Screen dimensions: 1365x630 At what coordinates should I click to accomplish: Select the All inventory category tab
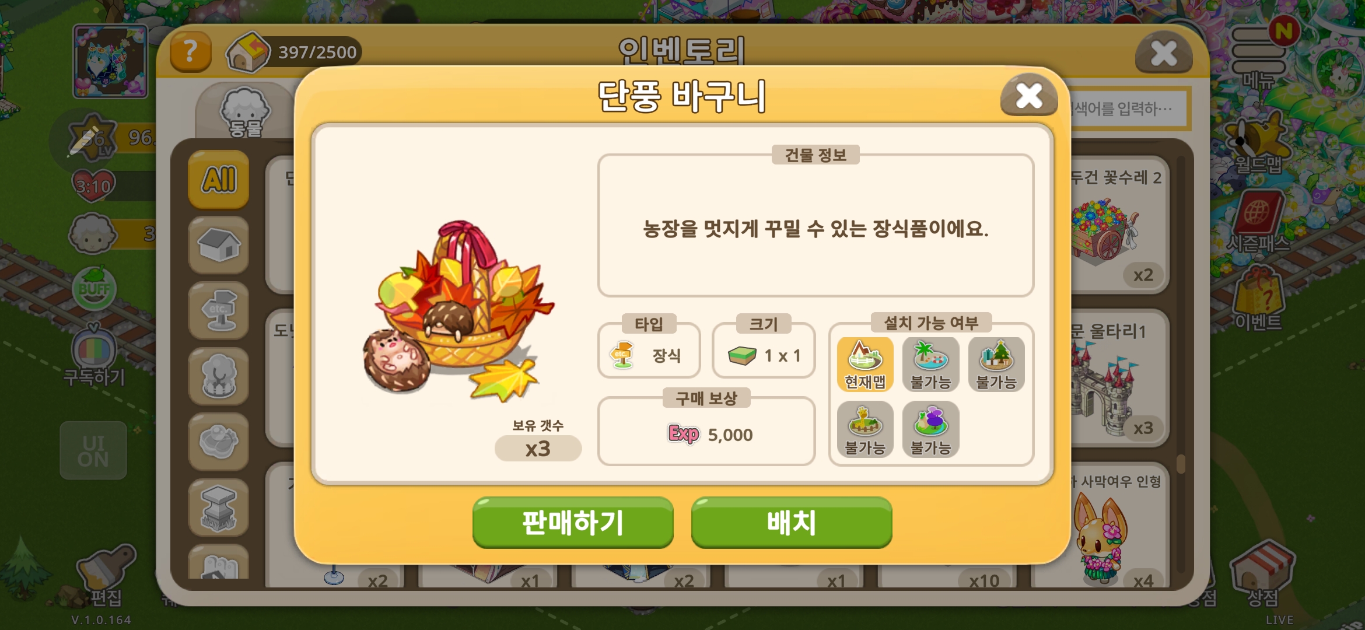[x=219, y=180]
